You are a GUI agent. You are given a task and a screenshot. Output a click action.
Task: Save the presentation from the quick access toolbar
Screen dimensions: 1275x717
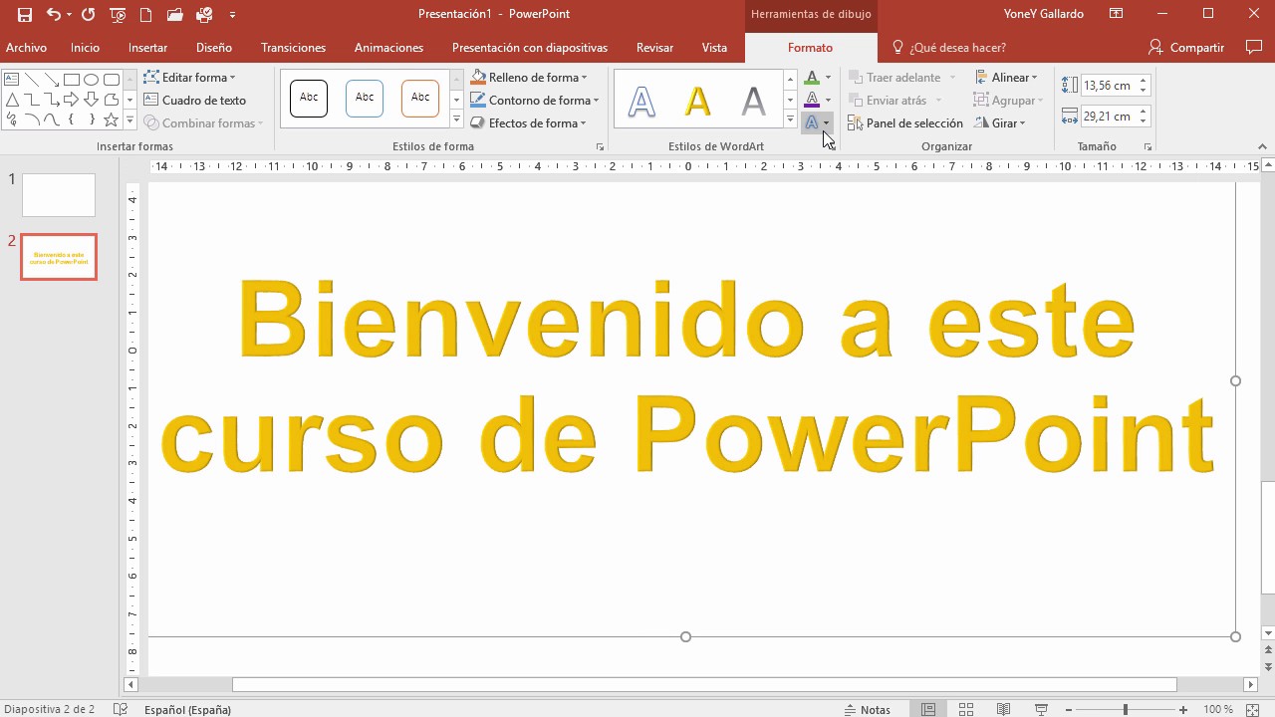25,15
